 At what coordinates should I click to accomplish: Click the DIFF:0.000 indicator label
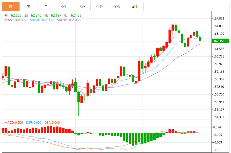coord(34,122)
